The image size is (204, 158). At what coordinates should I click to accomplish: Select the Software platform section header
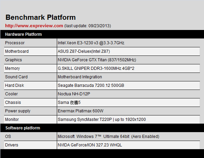(23, 128)
